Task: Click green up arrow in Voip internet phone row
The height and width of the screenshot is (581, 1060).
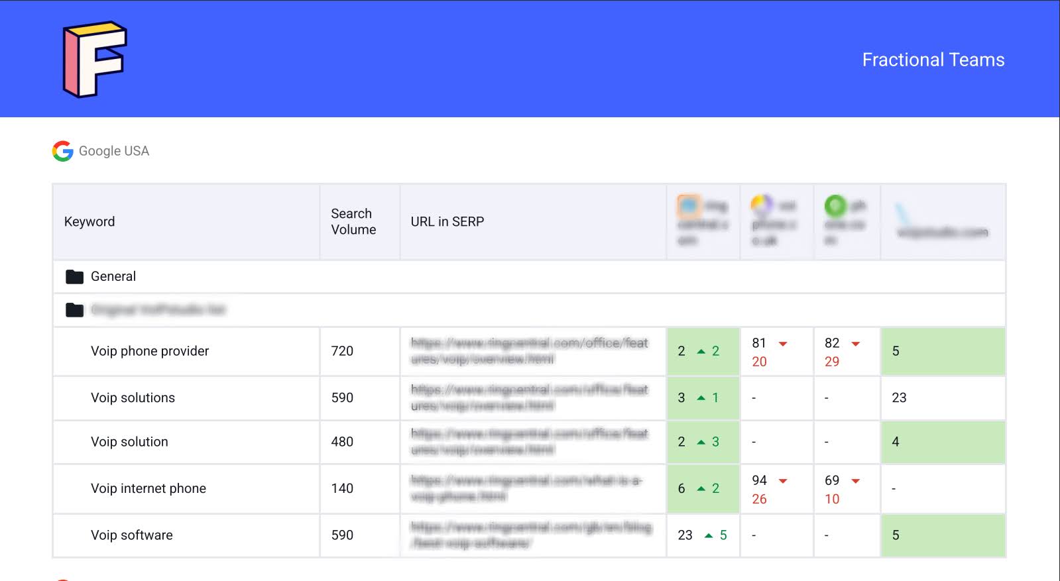Action: click(701, 488)
